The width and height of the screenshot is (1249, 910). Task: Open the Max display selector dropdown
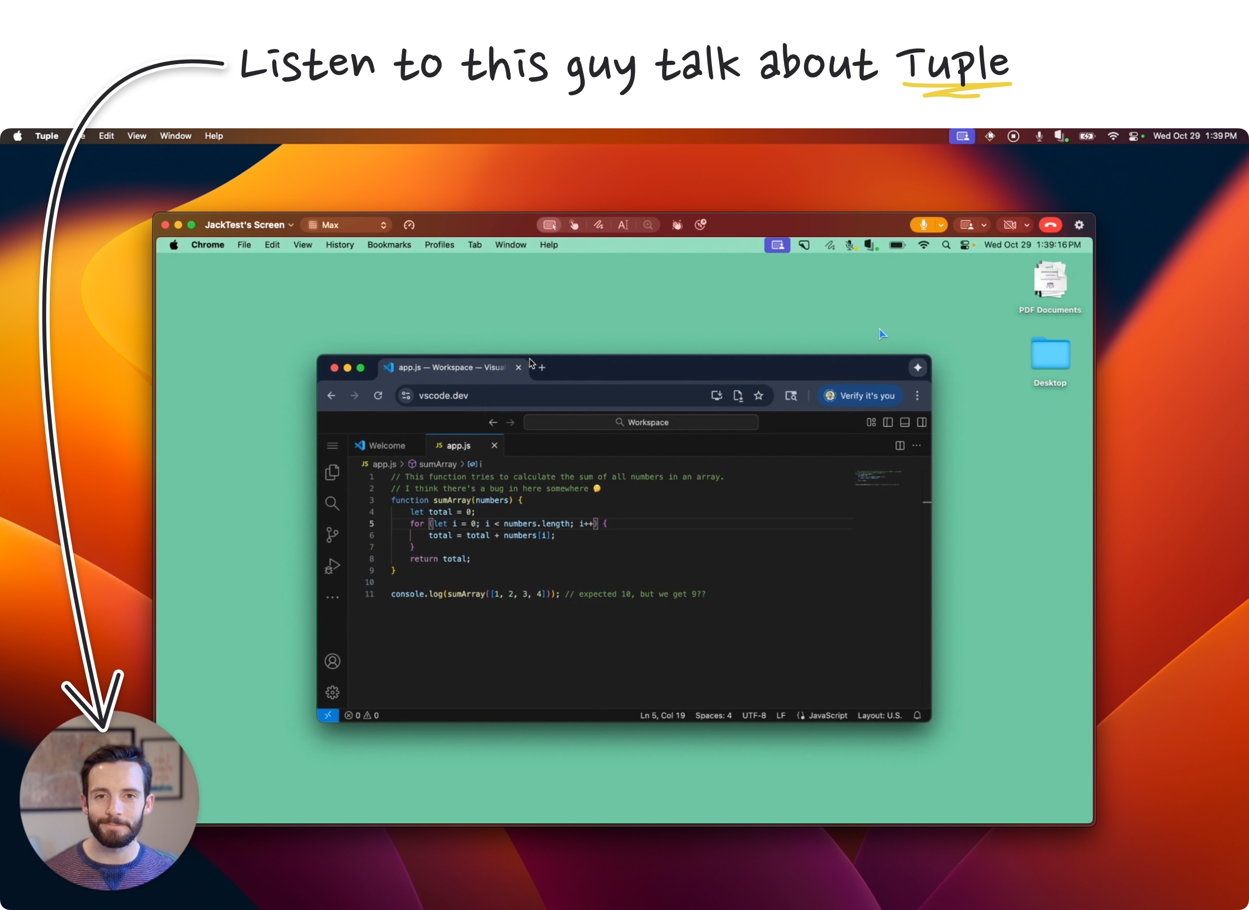pyautogui.click(x=346, y=225)
